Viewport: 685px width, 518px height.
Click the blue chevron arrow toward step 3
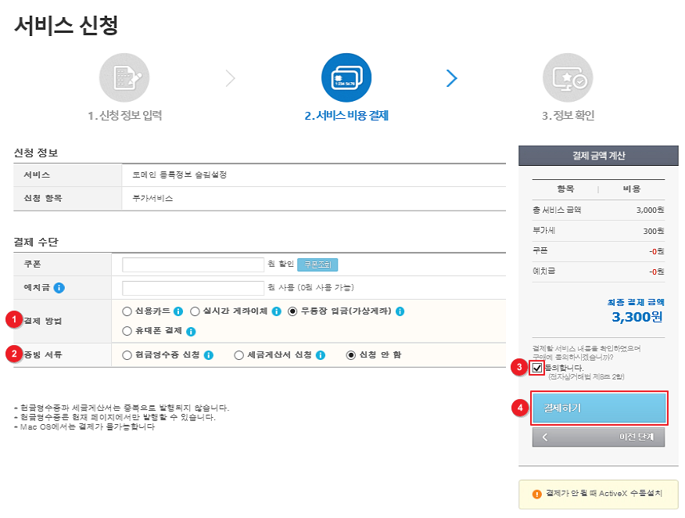[452, 78]
